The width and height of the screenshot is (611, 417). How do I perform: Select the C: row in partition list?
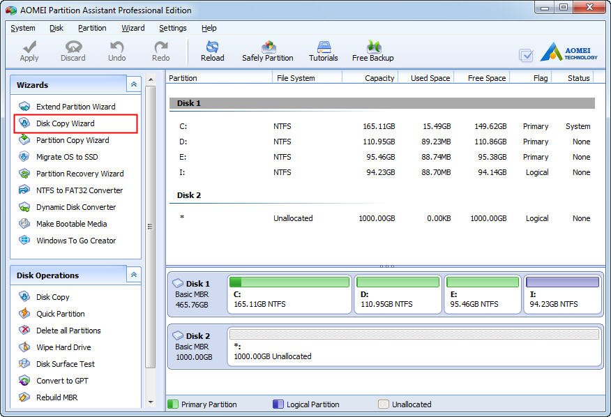click(x=382, y=126)
